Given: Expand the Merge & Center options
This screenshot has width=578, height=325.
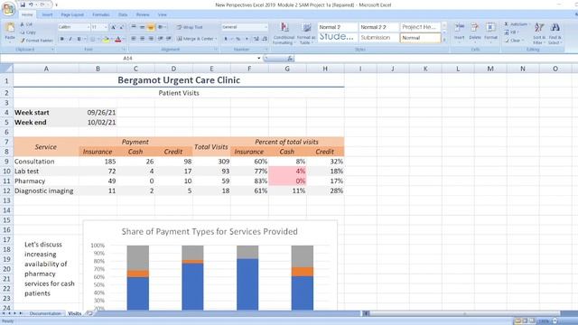Looking at the screenshot, I should [216, 39].
